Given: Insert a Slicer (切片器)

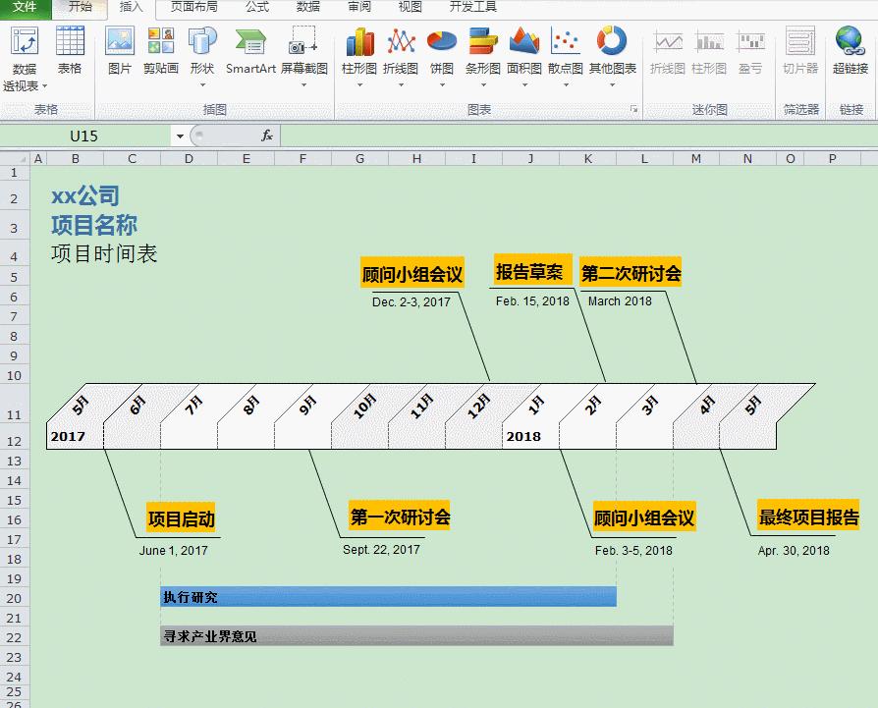Looking at the screenshot, I should [800, 51].
